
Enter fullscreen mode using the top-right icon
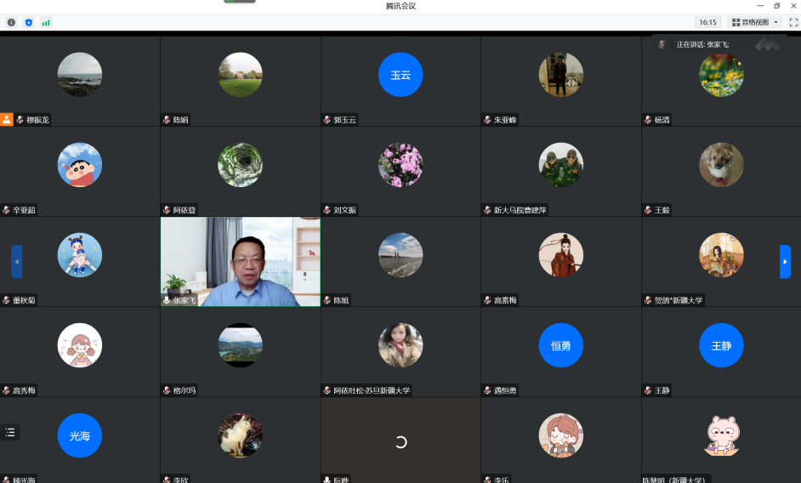click(x=793, y=22)
